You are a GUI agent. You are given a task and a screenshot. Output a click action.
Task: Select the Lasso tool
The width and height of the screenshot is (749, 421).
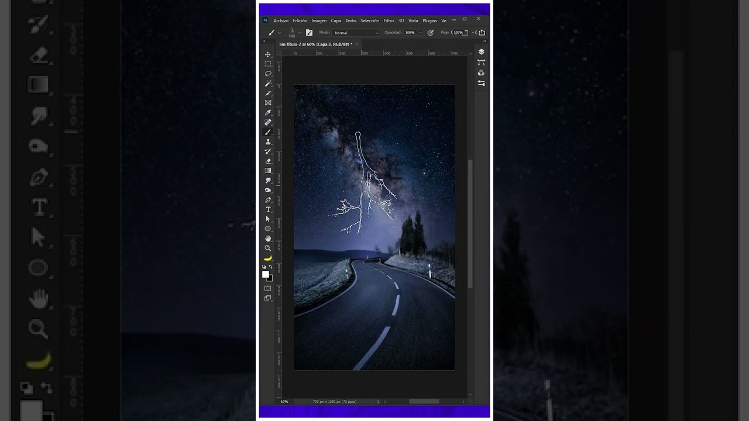click(268, 74)
